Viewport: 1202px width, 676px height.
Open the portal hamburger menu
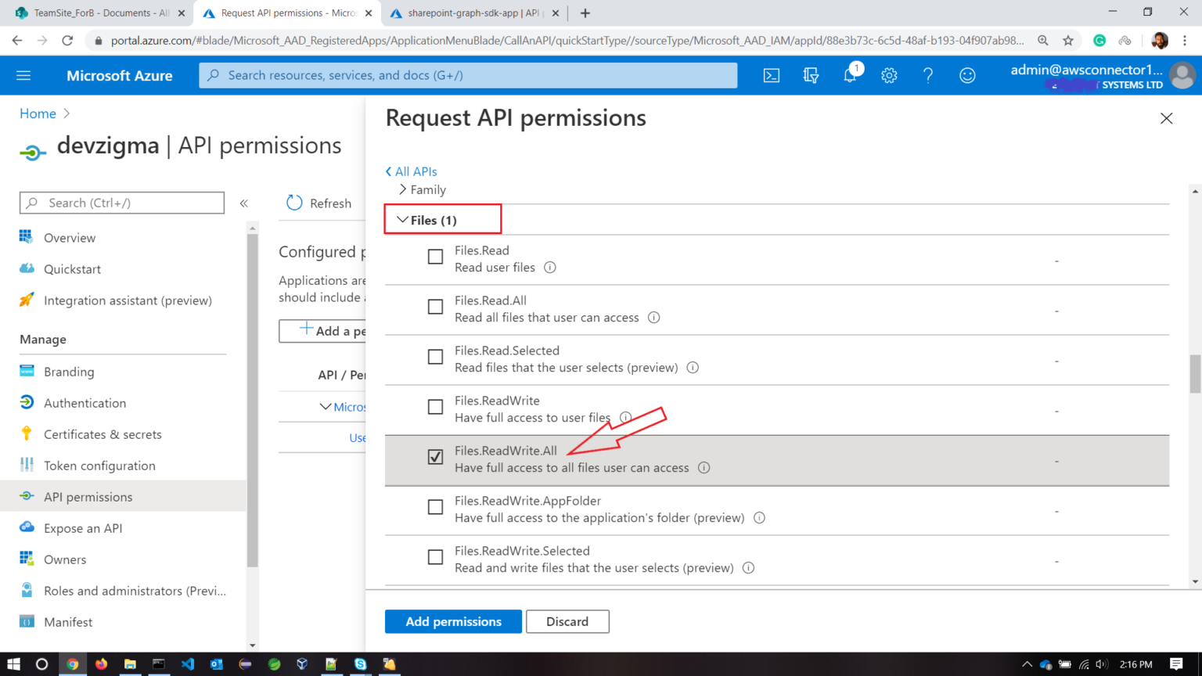(23, 75)
